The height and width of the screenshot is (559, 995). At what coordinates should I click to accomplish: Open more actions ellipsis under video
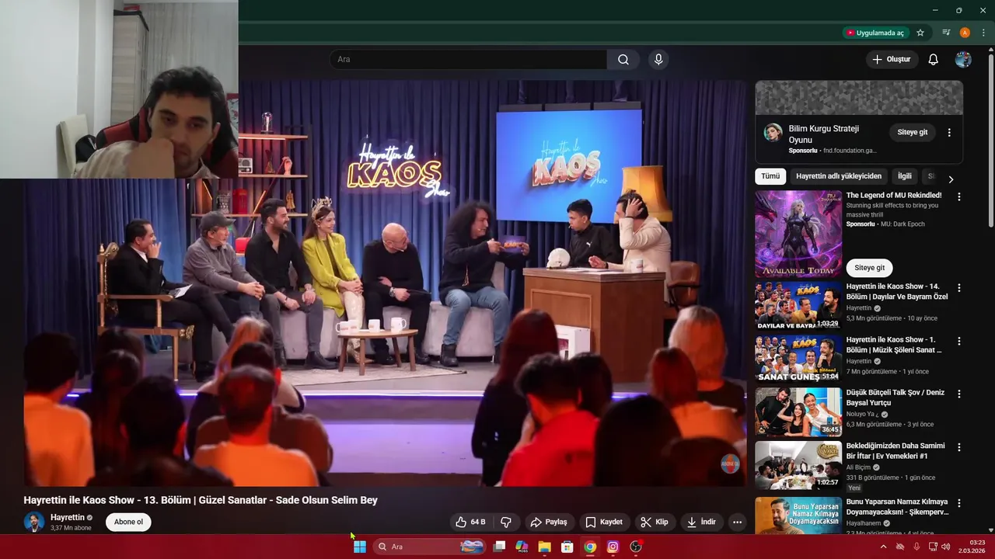[x=737, y=522]
